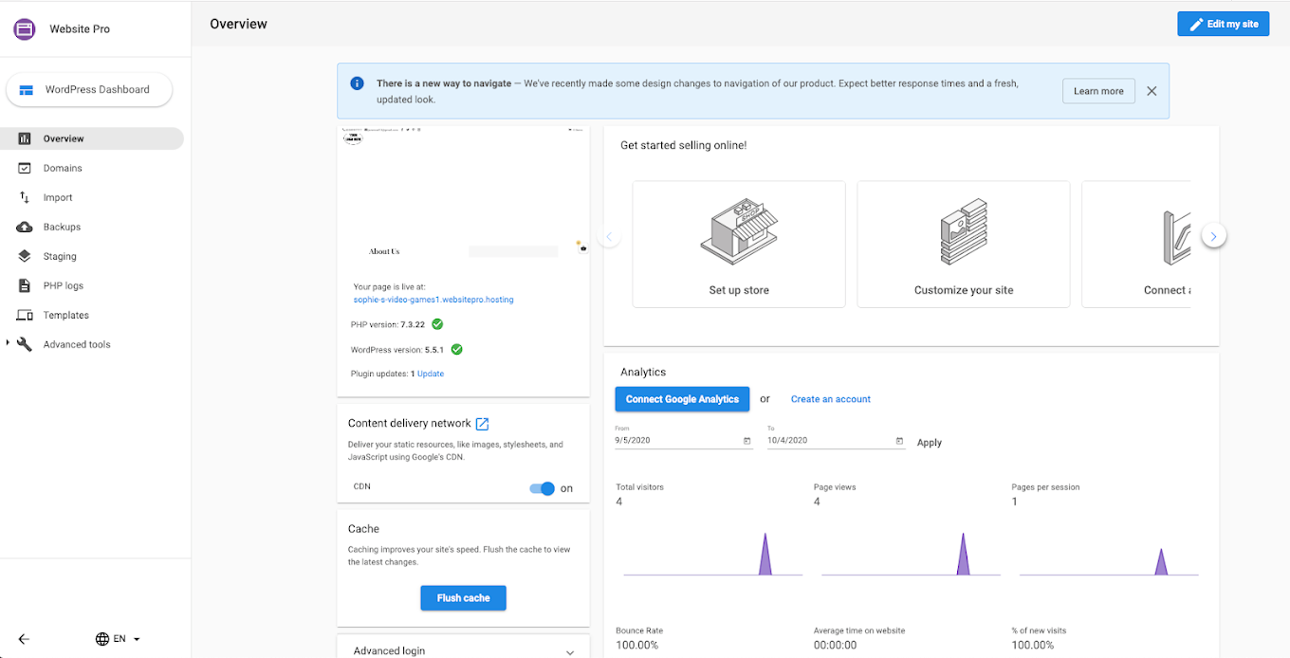Click the green check next to PHP version
Viewport: 1290px width, 658px height.
(x=437, y=324)
